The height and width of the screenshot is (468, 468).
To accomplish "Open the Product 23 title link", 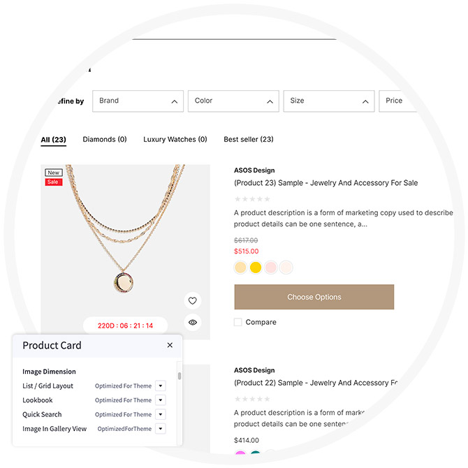I will pos(326,183).
